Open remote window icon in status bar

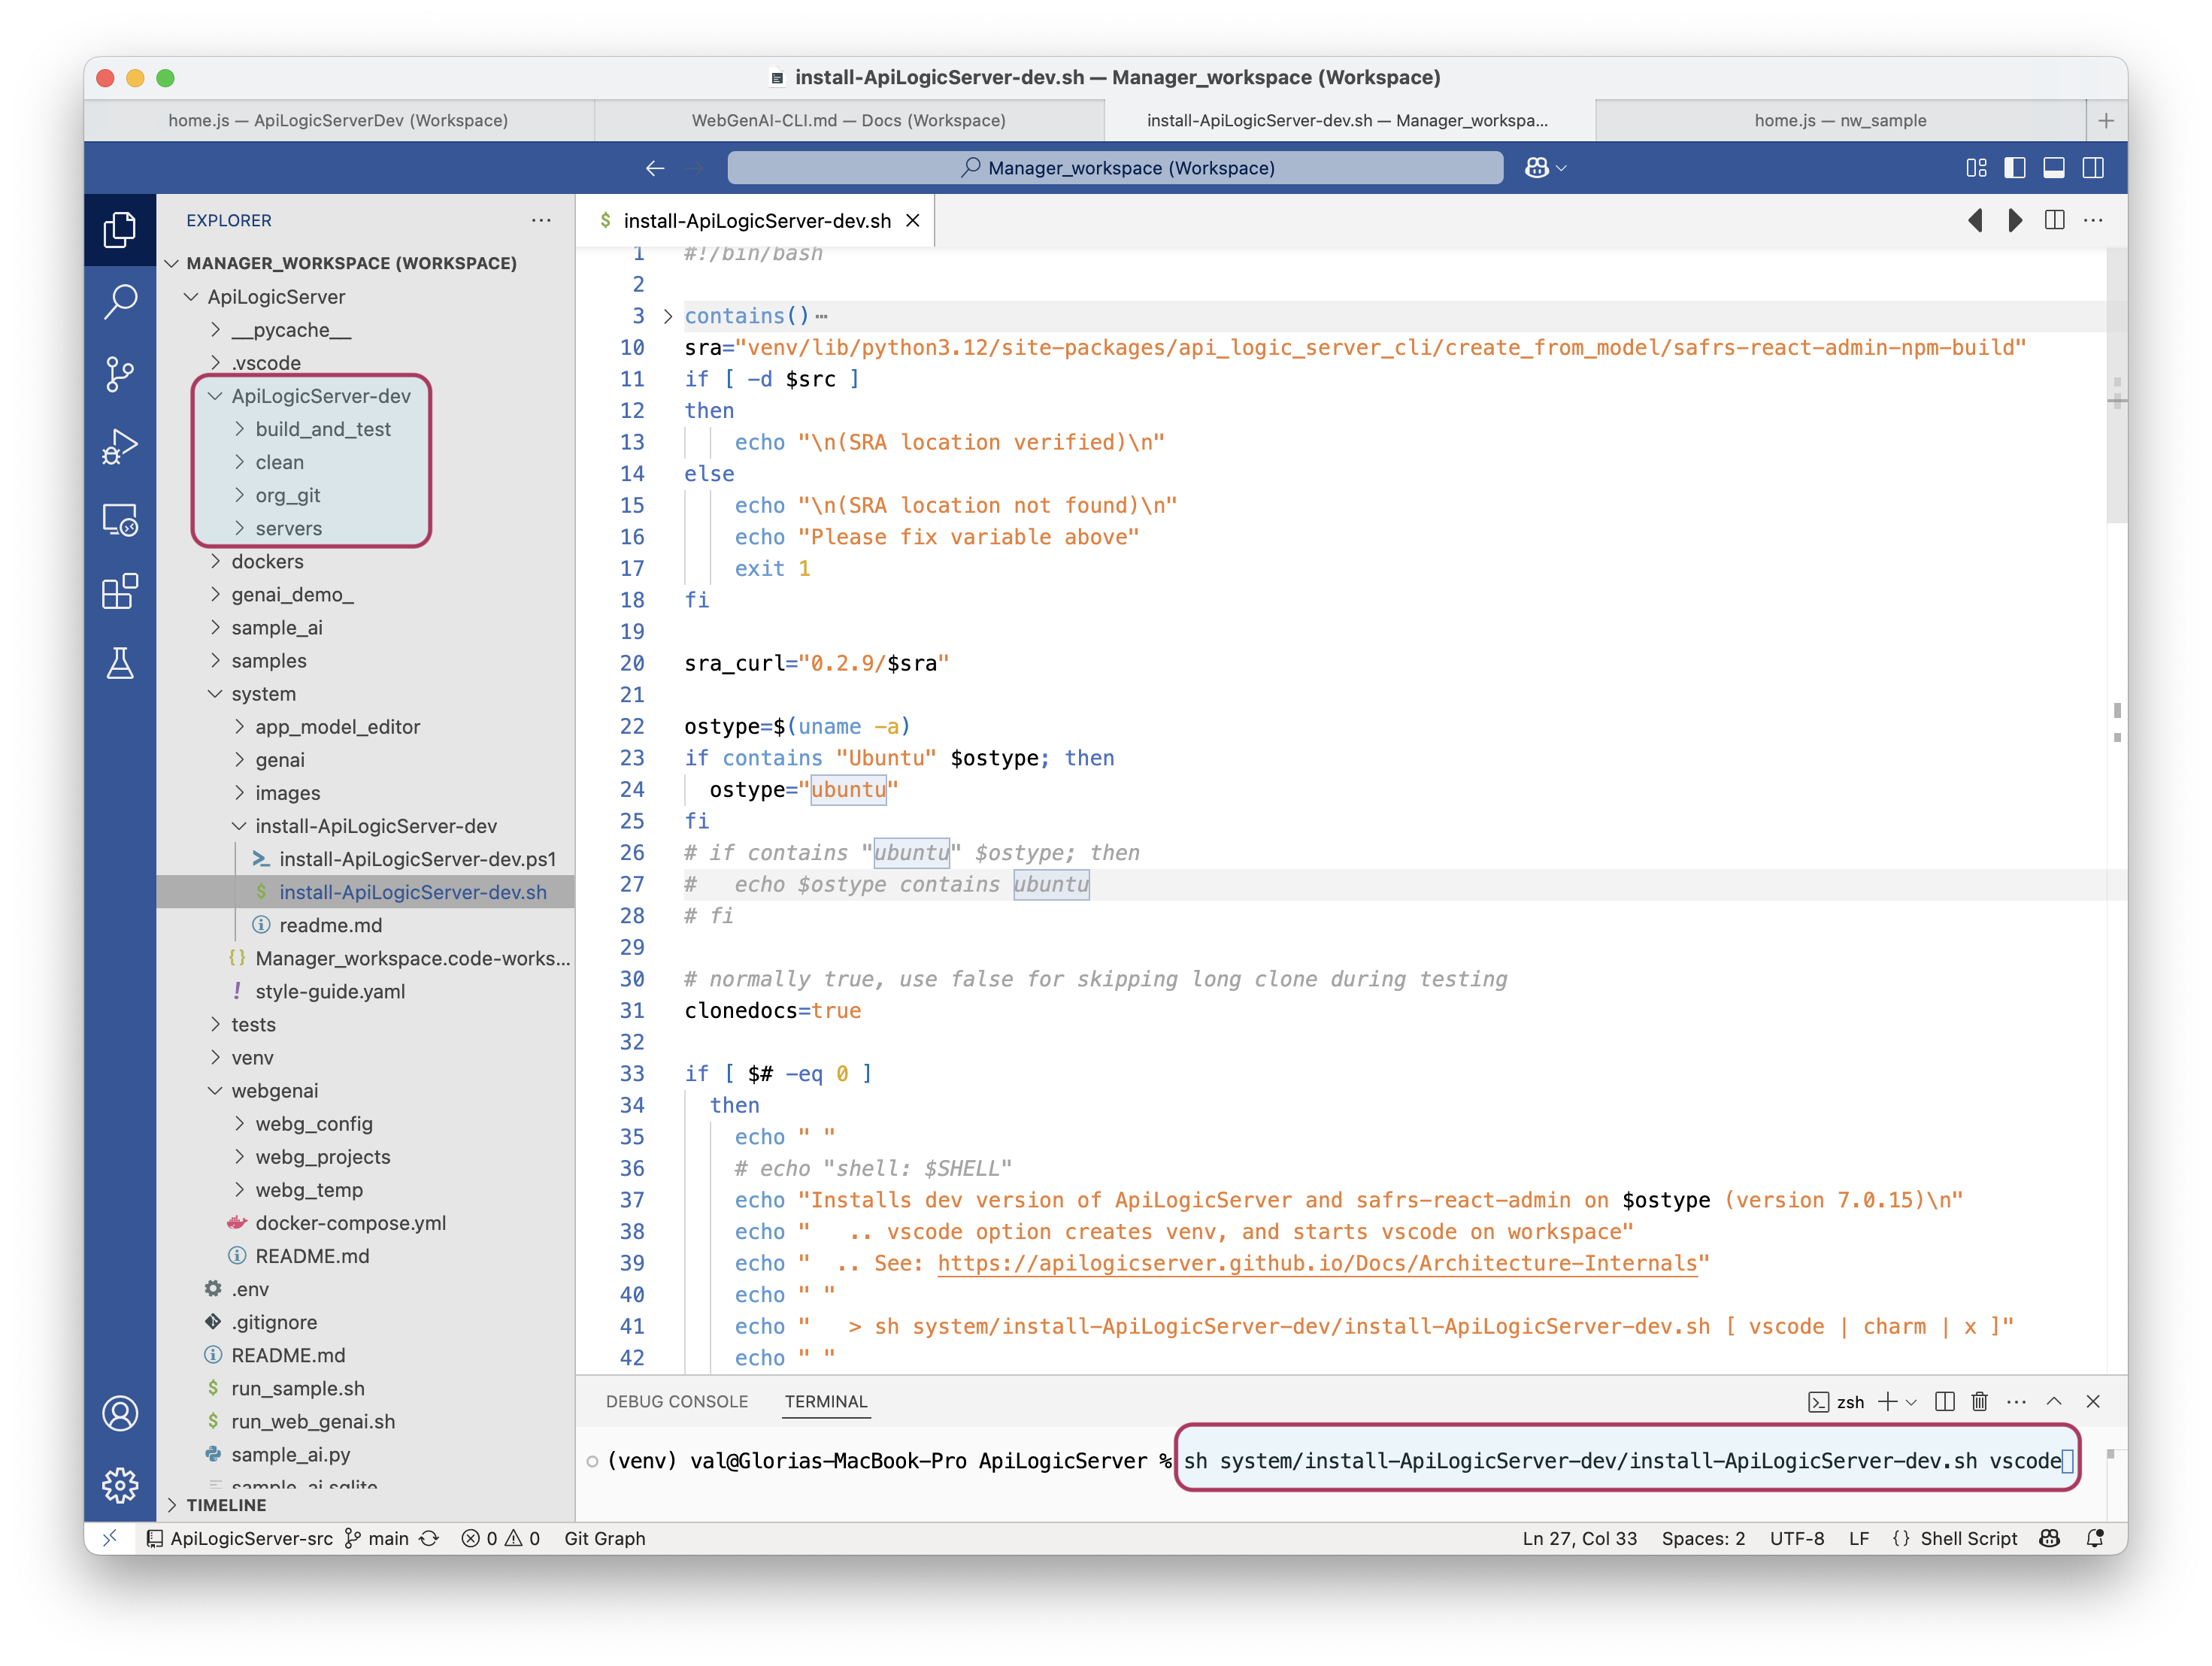[110, 1538]
